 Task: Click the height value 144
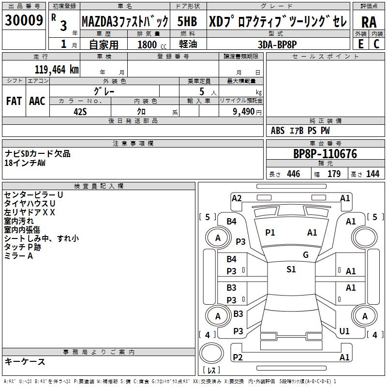[372, 174]
